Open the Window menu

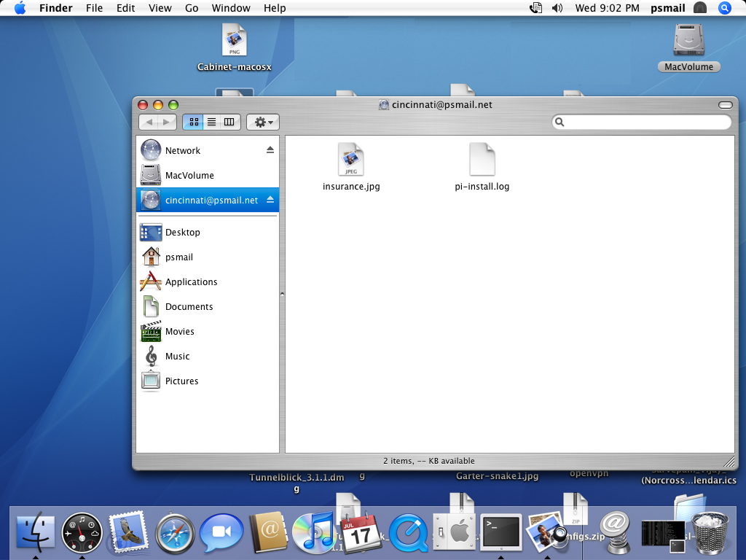coord(231,8)
